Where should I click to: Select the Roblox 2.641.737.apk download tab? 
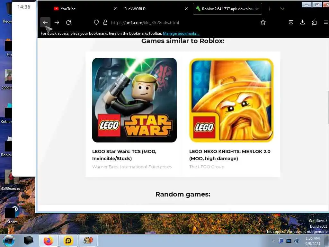tap(227, 9)
